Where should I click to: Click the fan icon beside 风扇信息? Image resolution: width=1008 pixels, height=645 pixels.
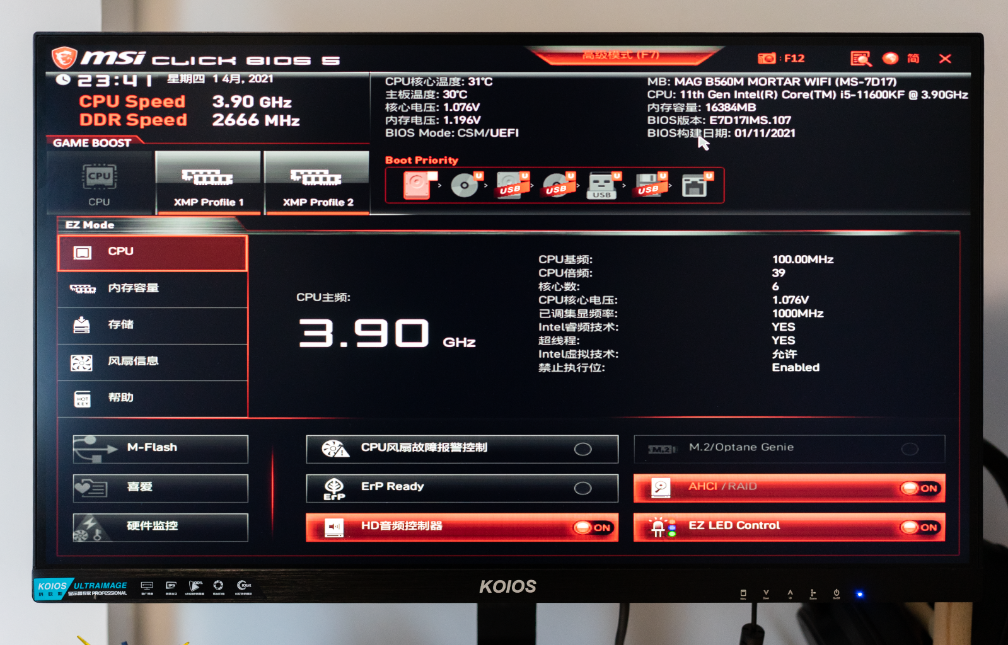click(x=82, y=363)
